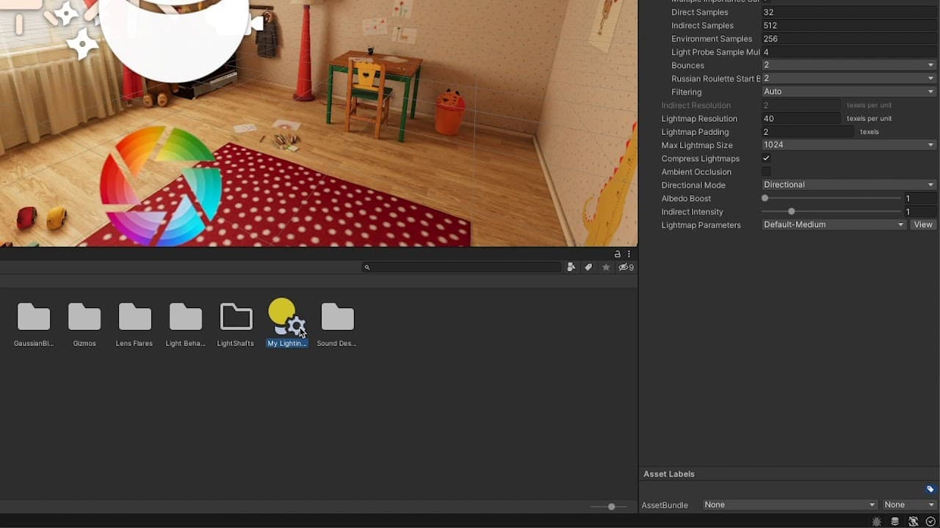
Task: Click the debug mode bug icon
Action: 877,521
